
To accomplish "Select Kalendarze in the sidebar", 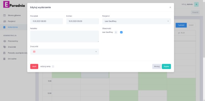I will 13,27.
